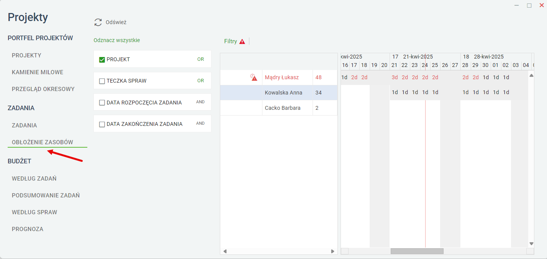Close the Projekty window
Image resolution: width=547 pixels, height=259 pixels.
pos(542,5)
